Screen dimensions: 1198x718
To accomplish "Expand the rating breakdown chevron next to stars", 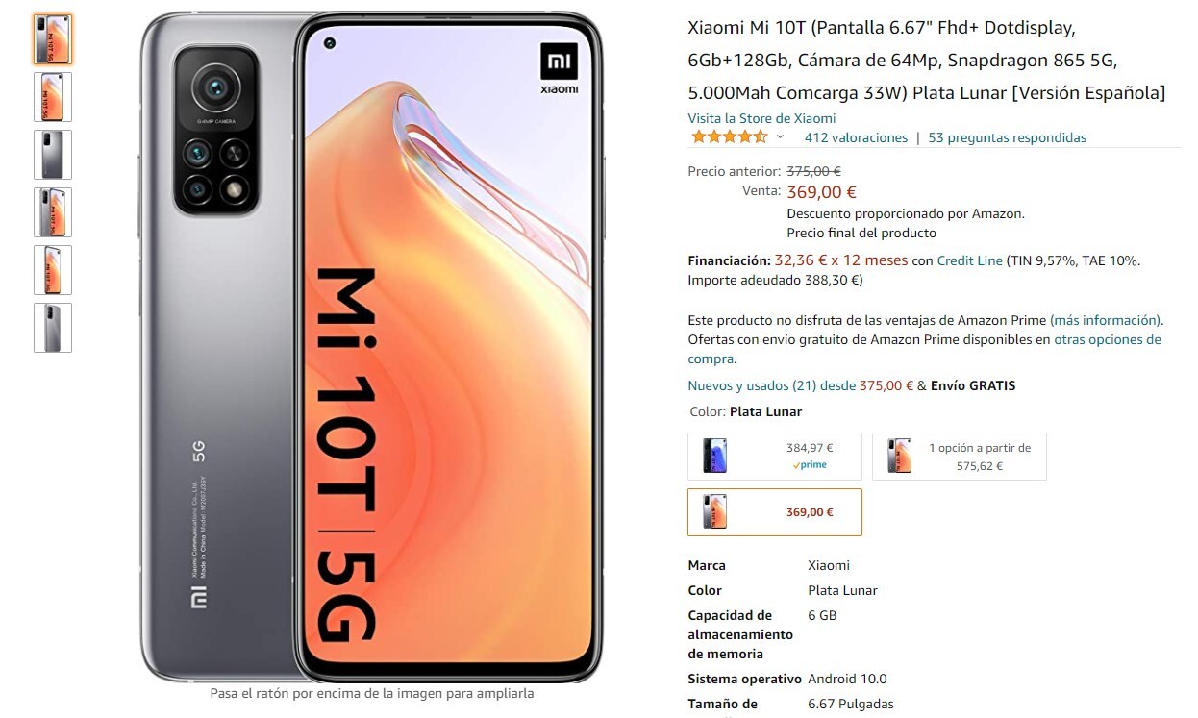I will coord(780,137).
